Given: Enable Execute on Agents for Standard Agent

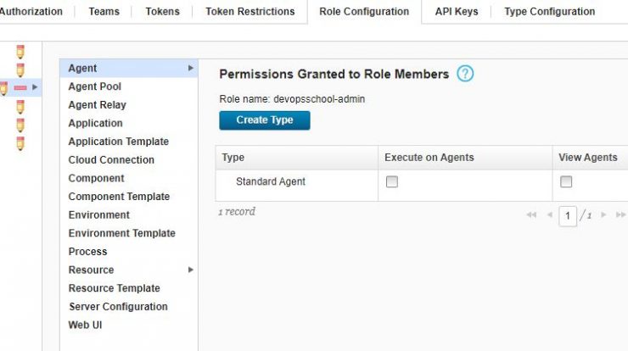Looking at the screenshot, I should click(x=392, y=181).
